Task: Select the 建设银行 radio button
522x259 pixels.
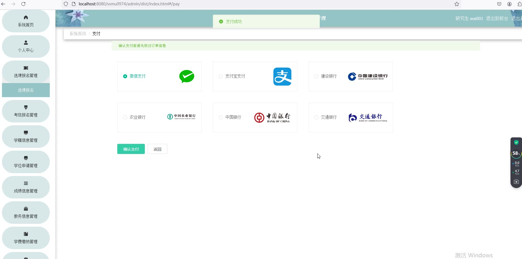Action: click(316, 76)
